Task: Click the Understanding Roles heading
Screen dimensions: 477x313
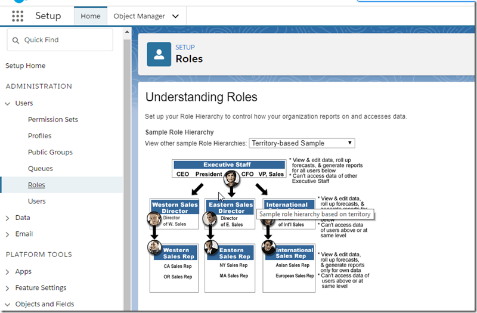Action: click(202, 97)
